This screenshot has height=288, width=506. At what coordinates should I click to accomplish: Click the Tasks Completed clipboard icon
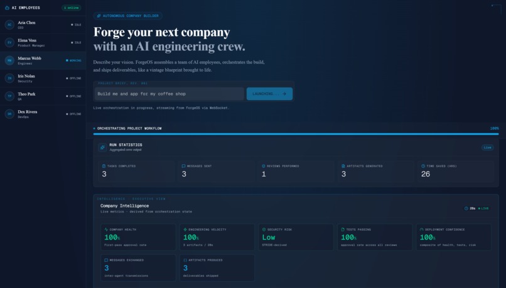coord(104,166)
